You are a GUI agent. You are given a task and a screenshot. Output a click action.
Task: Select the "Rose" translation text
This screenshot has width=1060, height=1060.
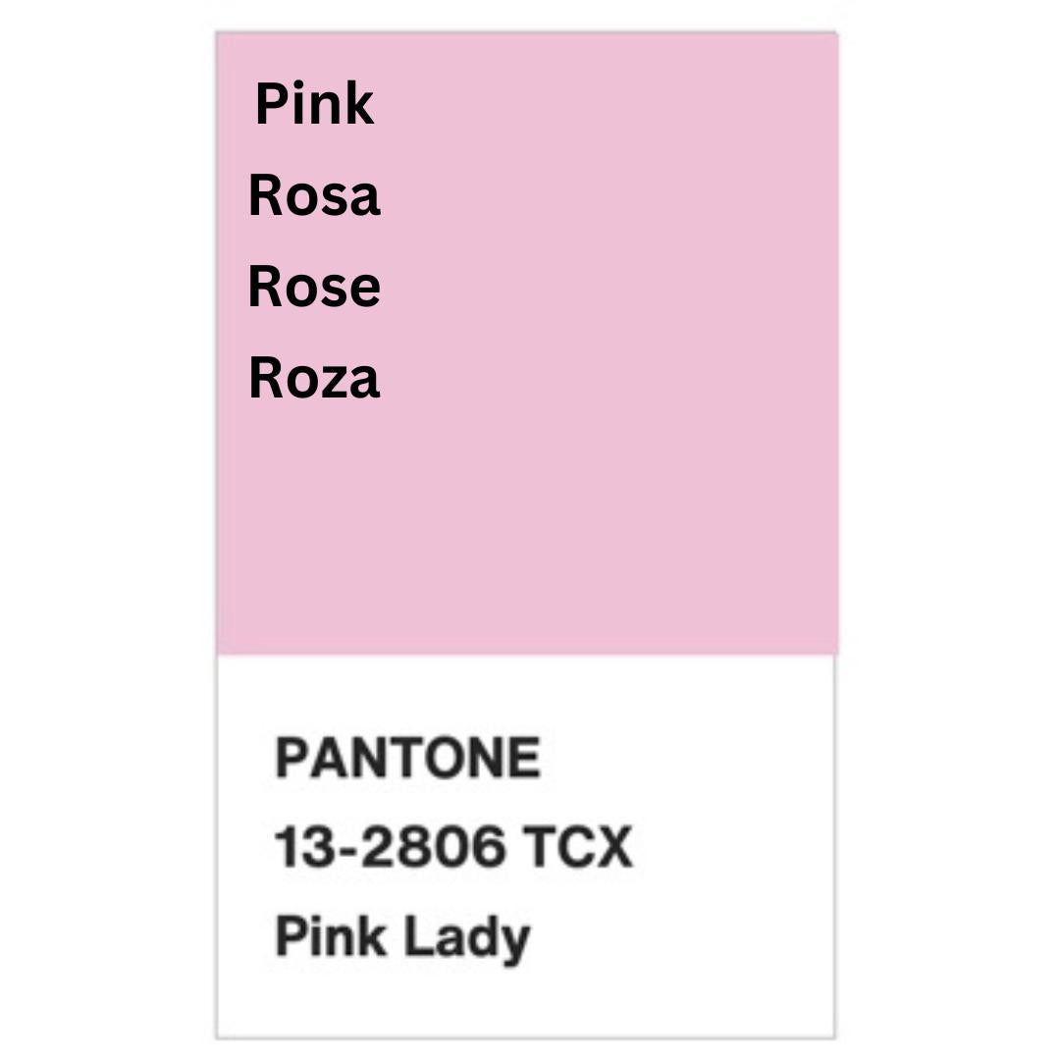point(314,287)
